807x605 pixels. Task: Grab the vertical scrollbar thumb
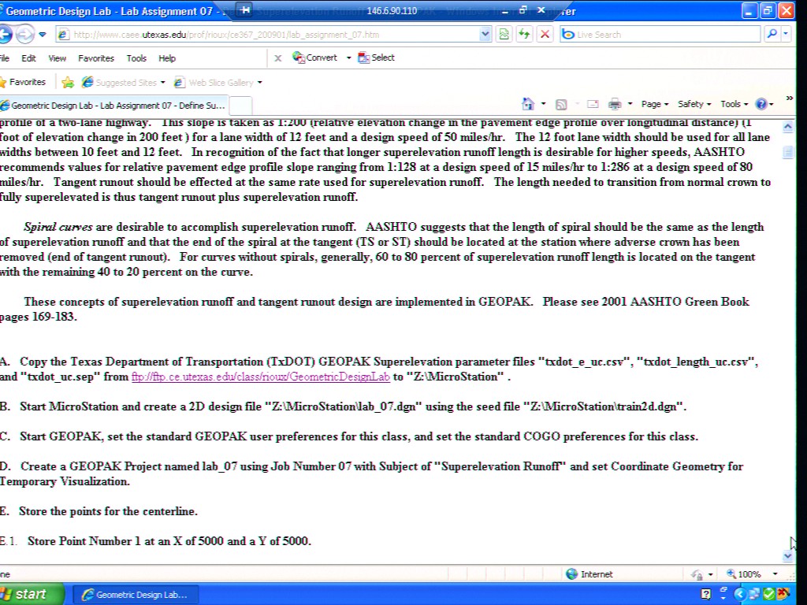coord(788,152)
